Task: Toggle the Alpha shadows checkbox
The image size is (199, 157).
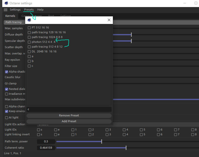Action: 7,72
